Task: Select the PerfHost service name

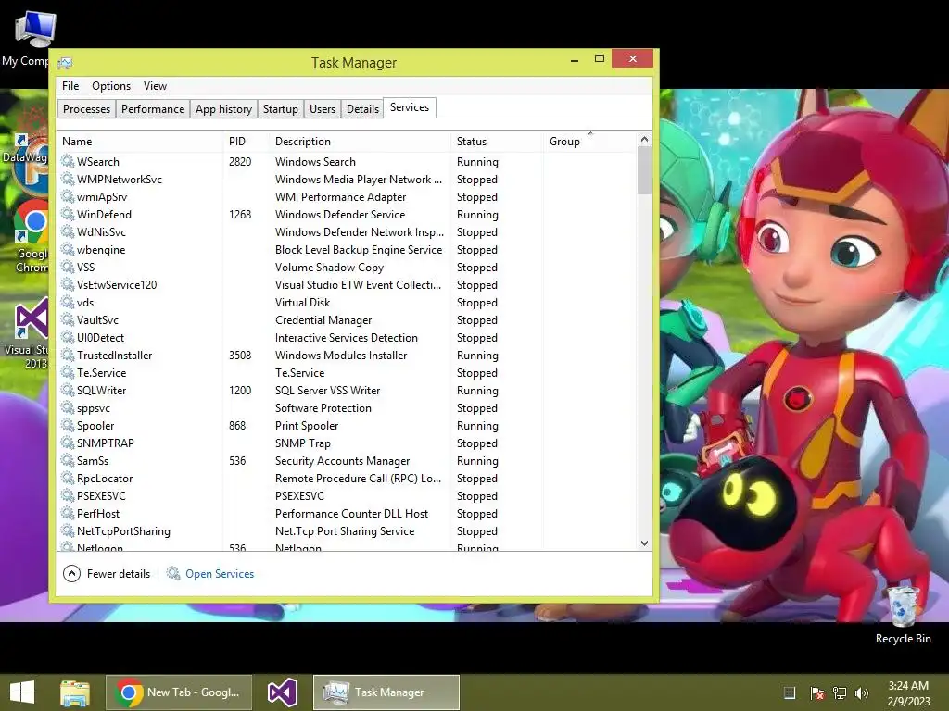Action: (x=98, y=513)
